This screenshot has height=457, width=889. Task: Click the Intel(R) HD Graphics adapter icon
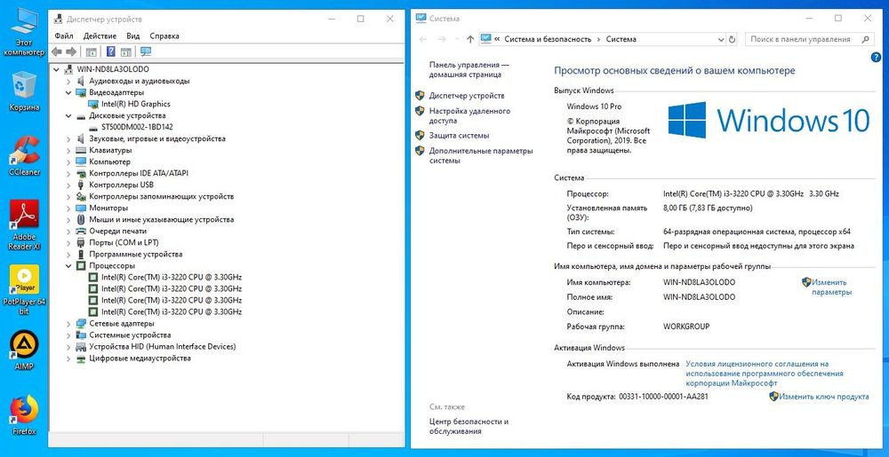click(93, 104)
